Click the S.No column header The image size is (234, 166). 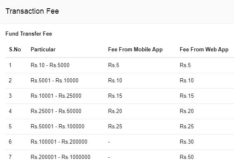pyautogui.click(x=15, y=50)
